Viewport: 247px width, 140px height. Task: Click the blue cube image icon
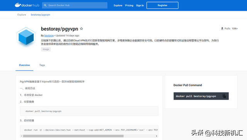[26, 38]
